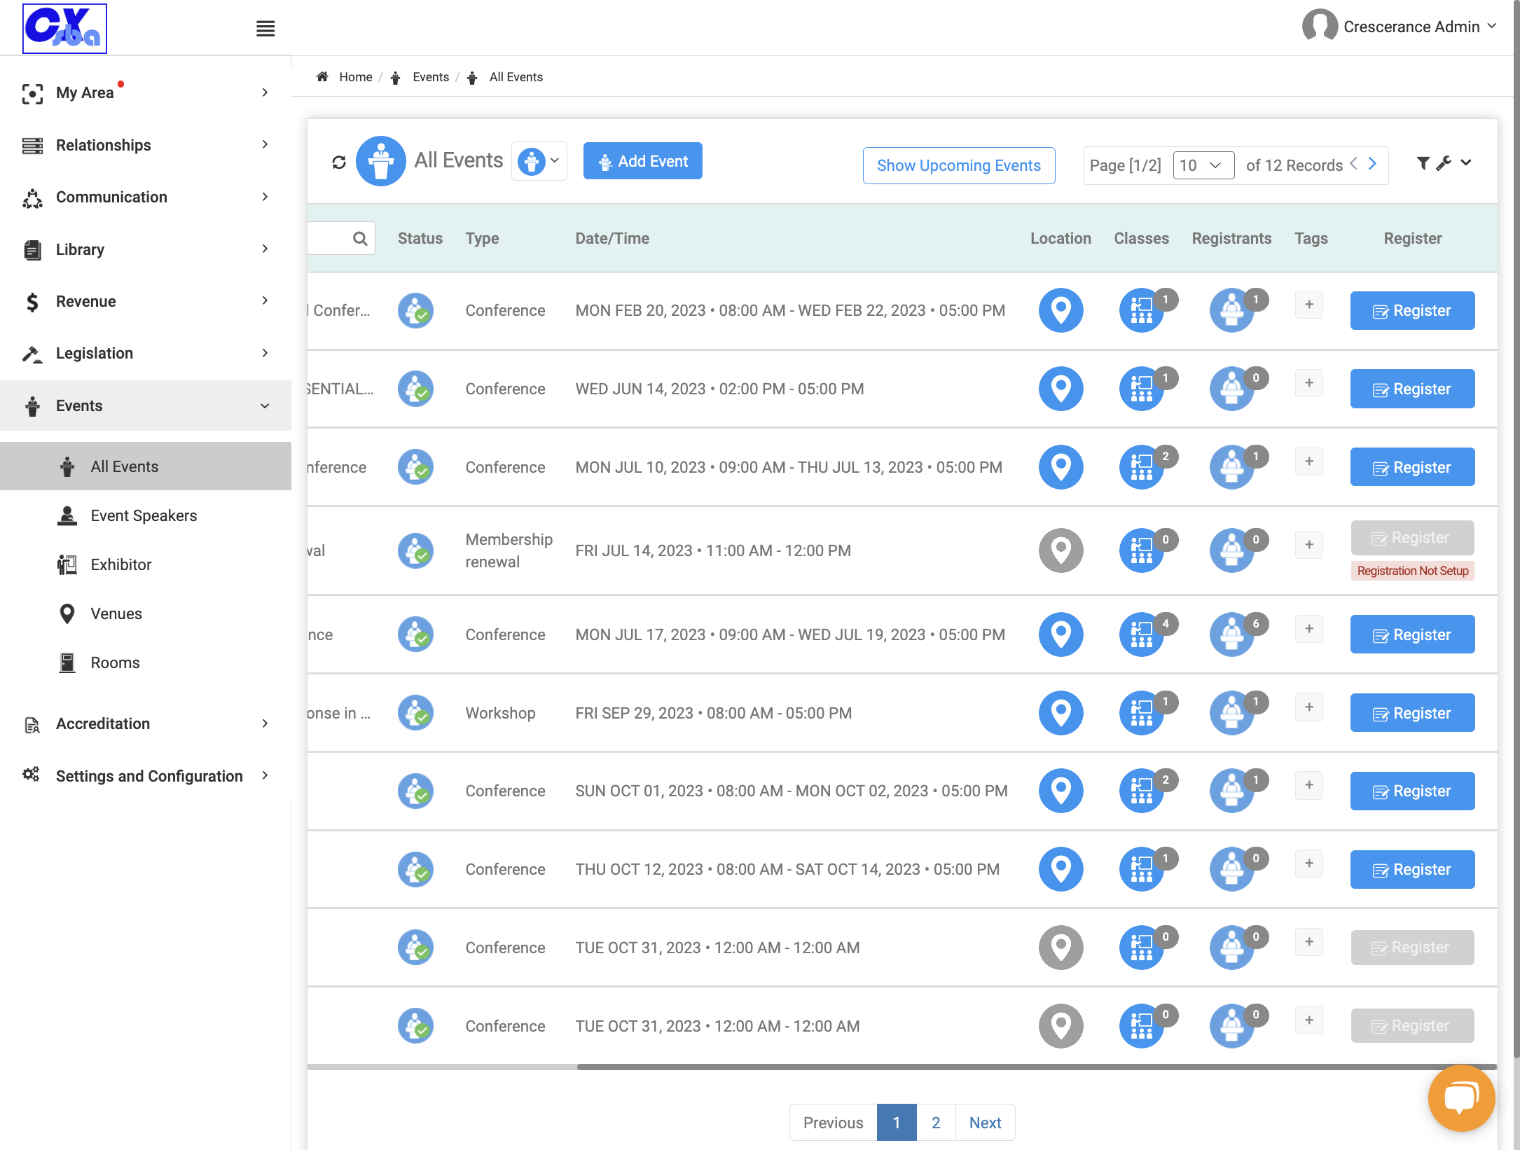Click the horizontal table scrollbar
1520x1150 pixels.
pyautogui.click(x=1037, y=1067)
